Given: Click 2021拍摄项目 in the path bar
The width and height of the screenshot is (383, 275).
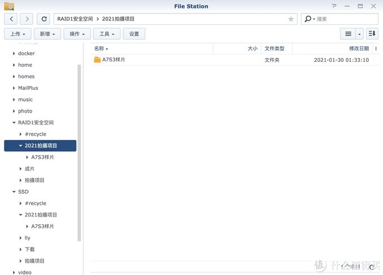Looking at the screenshot, I should [x=118, y=19].
